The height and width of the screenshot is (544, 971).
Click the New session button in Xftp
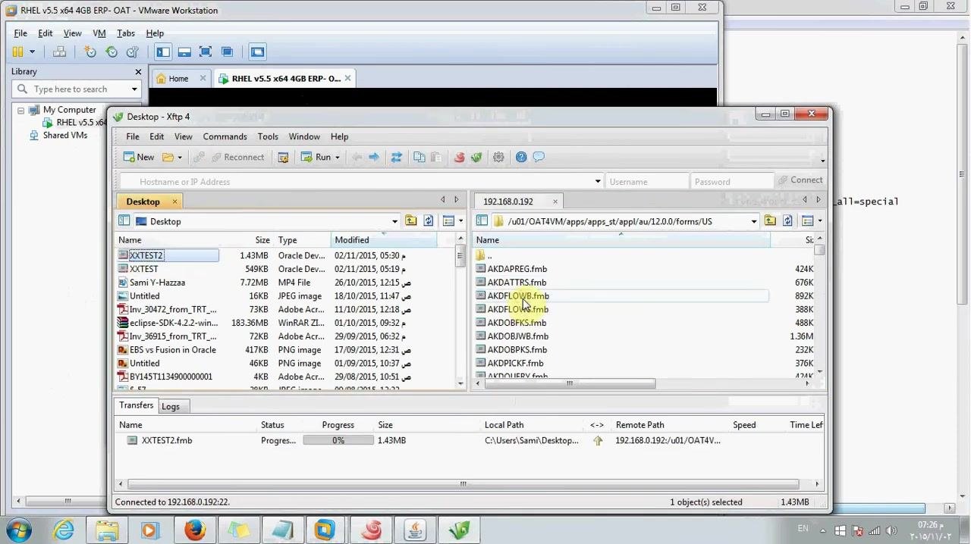point(139,157)
